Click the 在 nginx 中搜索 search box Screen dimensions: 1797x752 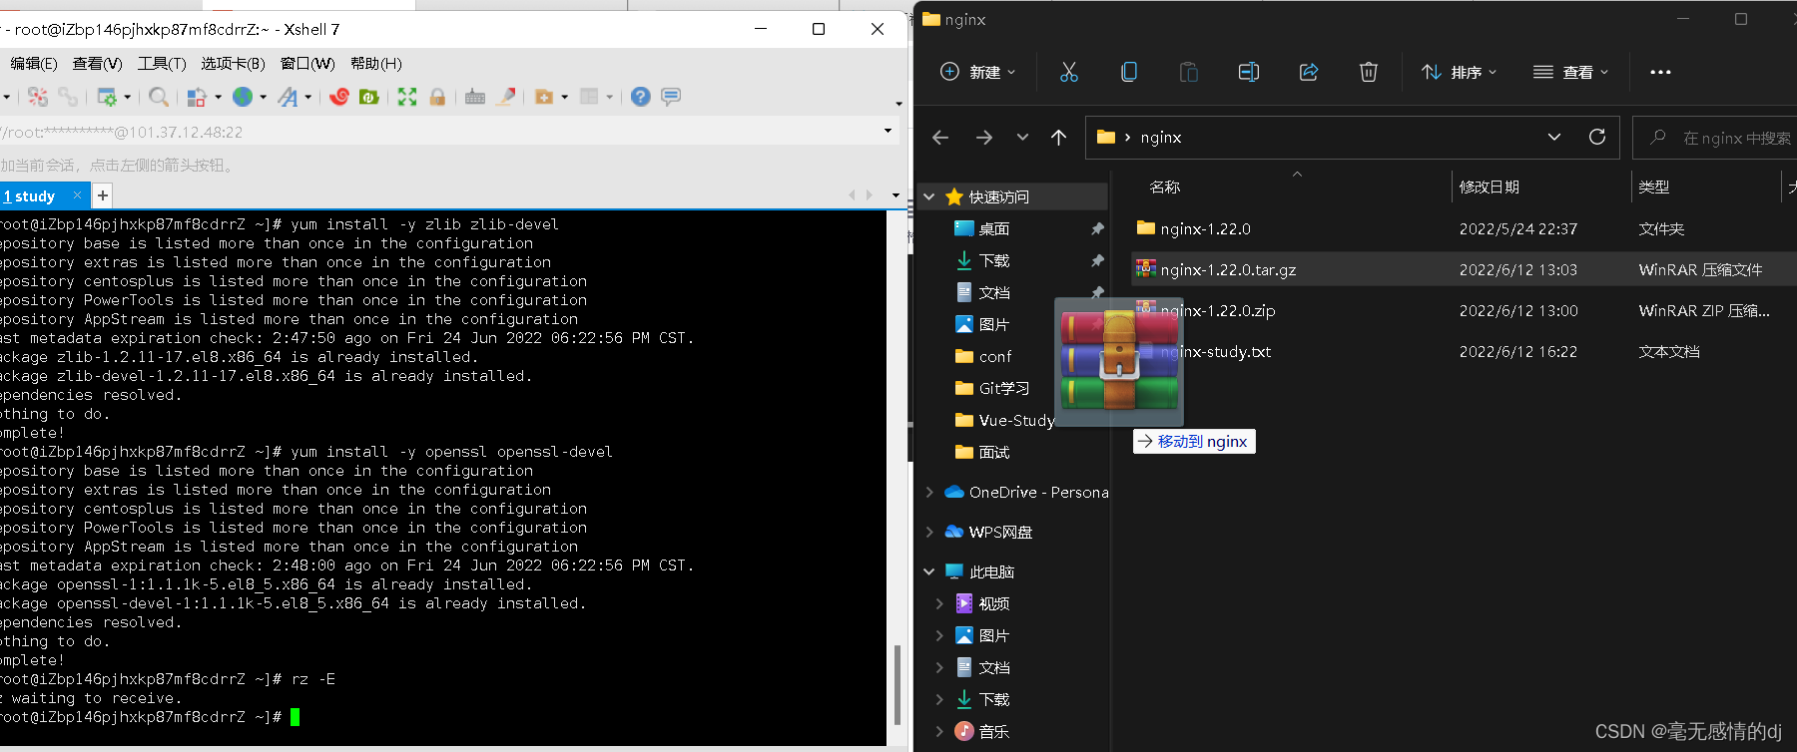tap(1717, 138)
